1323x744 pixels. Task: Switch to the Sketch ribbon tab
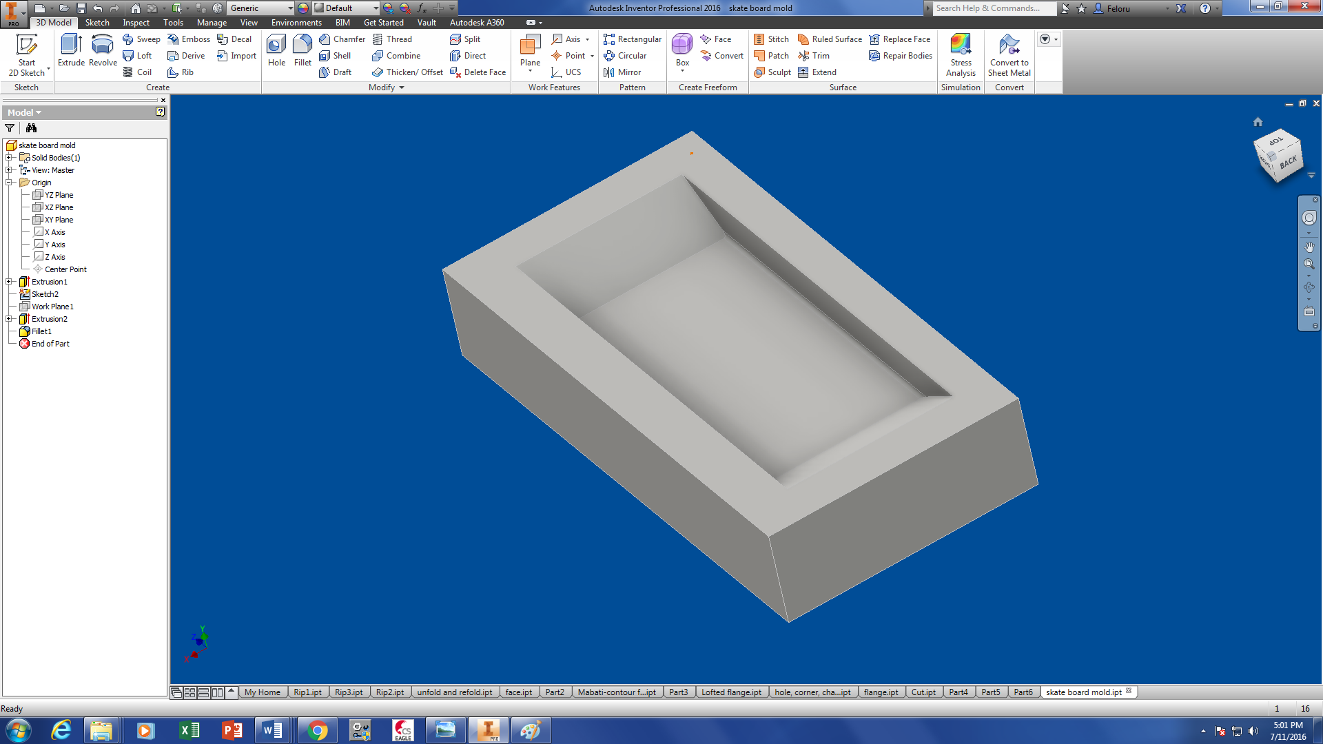point(97,23)
